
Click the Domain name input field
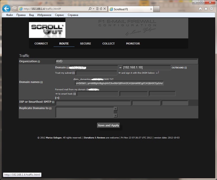coord(94,68)
